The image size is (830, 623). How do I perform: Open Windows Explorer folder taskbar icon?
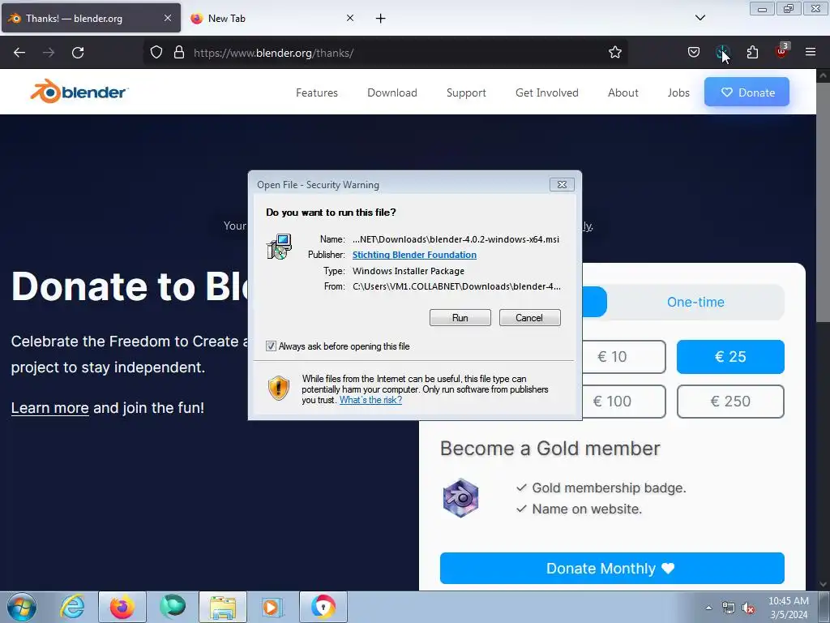click(x=223, y=607)
